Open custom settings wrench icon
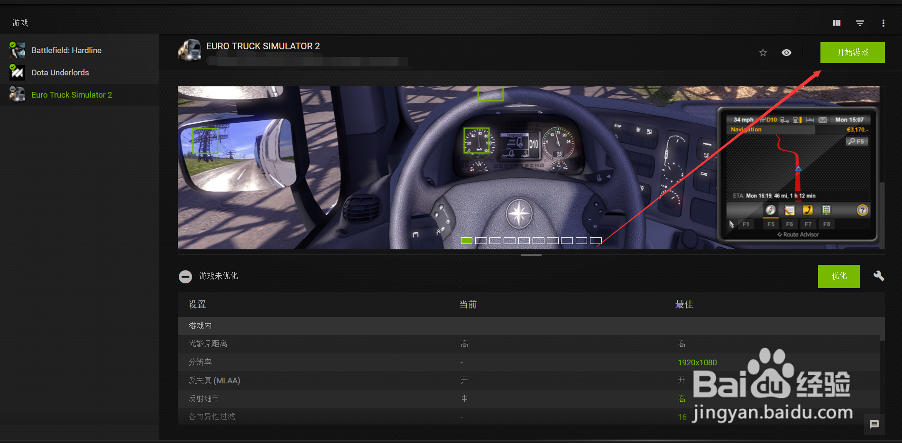 (879, 276)
